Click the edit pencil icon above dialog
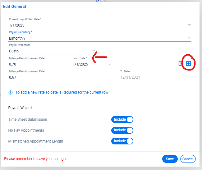 click(99, 1)
